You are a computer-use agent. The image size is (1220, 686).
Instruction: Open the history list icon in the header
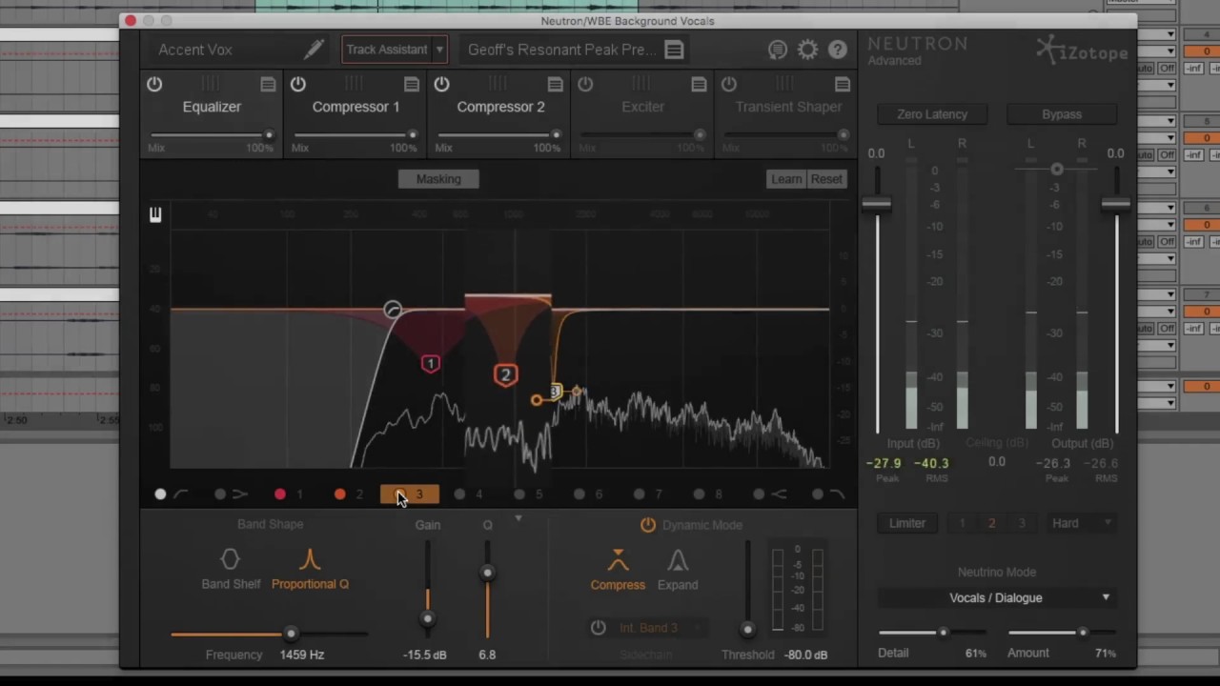tap(778, 50)
